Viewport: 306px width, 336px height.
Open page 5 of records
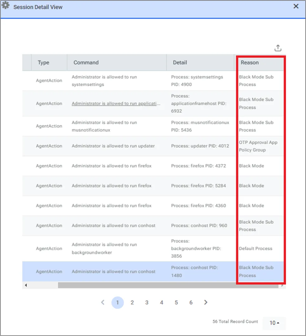pyautogui.click(x=176, y=302)
